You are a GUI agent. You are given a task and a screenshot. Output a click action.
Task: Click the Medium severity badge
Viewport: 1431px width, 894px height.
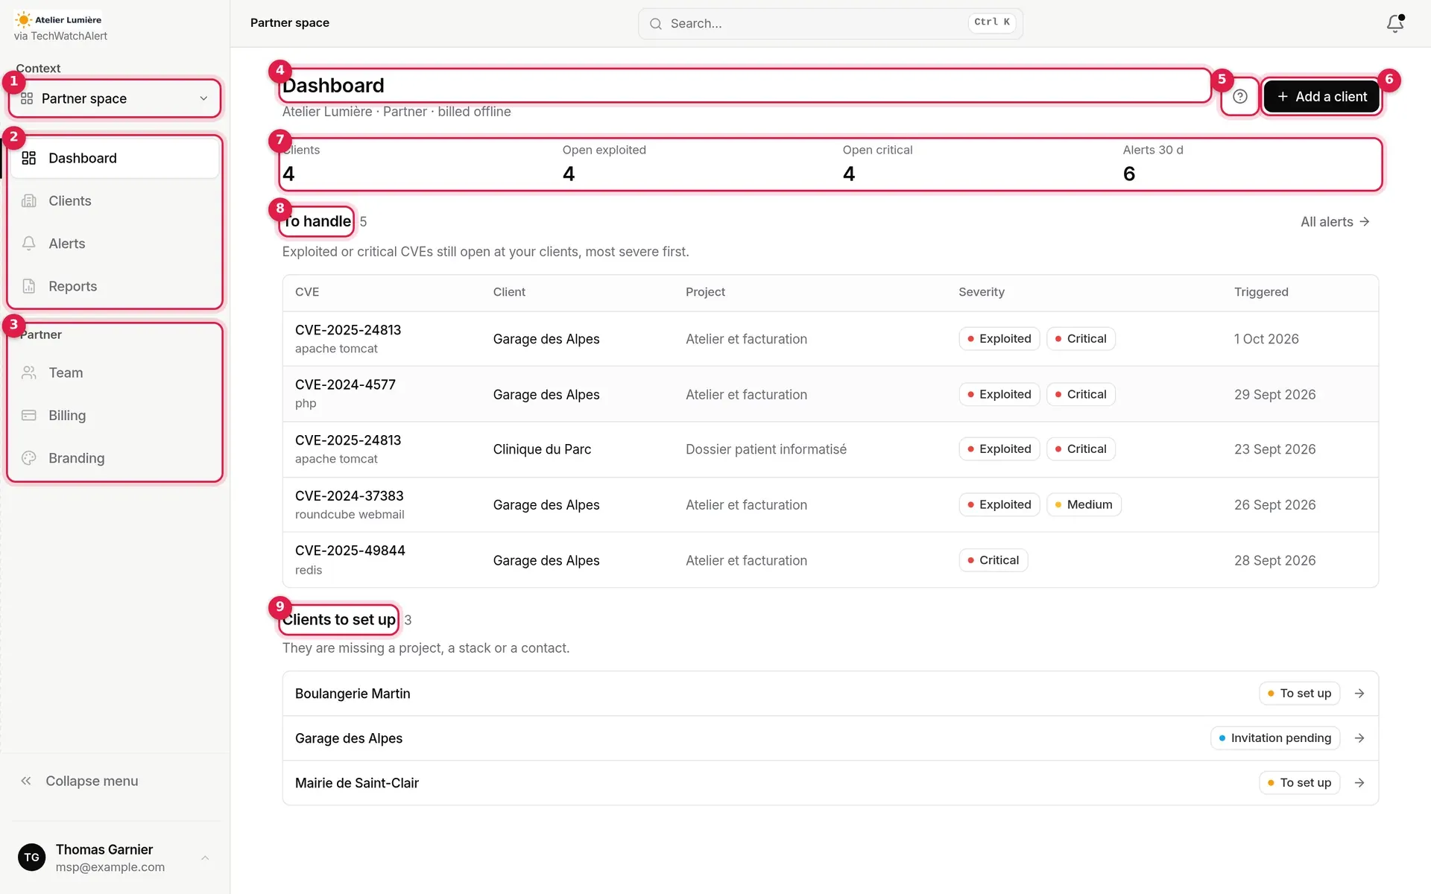(x=1084, y=504)
